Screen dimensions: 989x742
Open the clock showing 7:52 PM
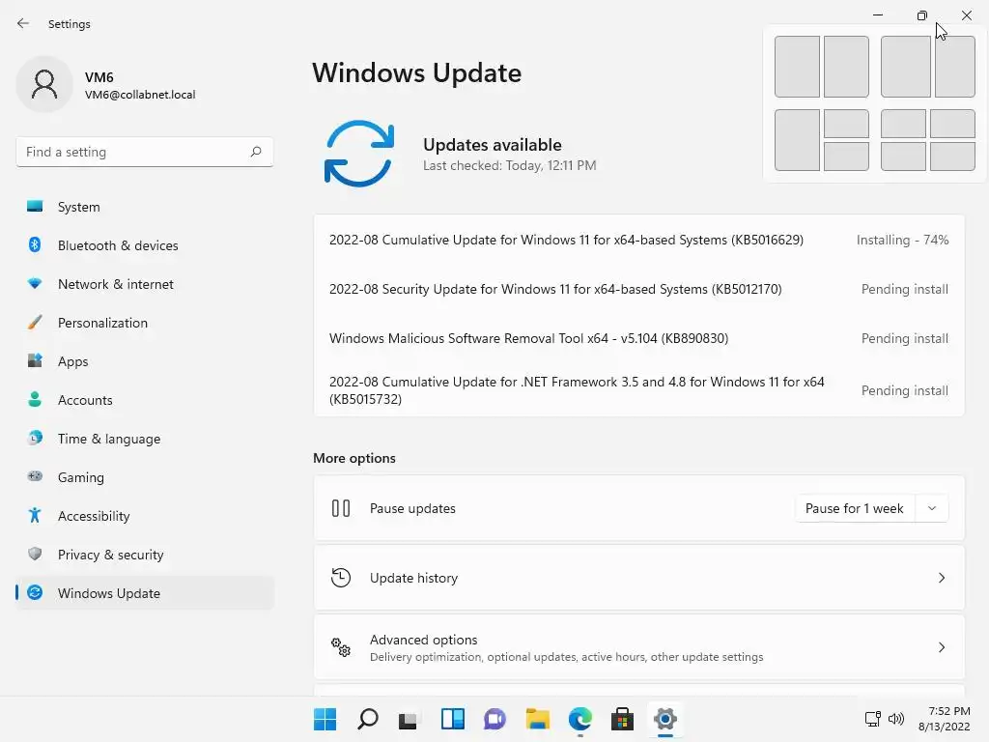(944, 719)
